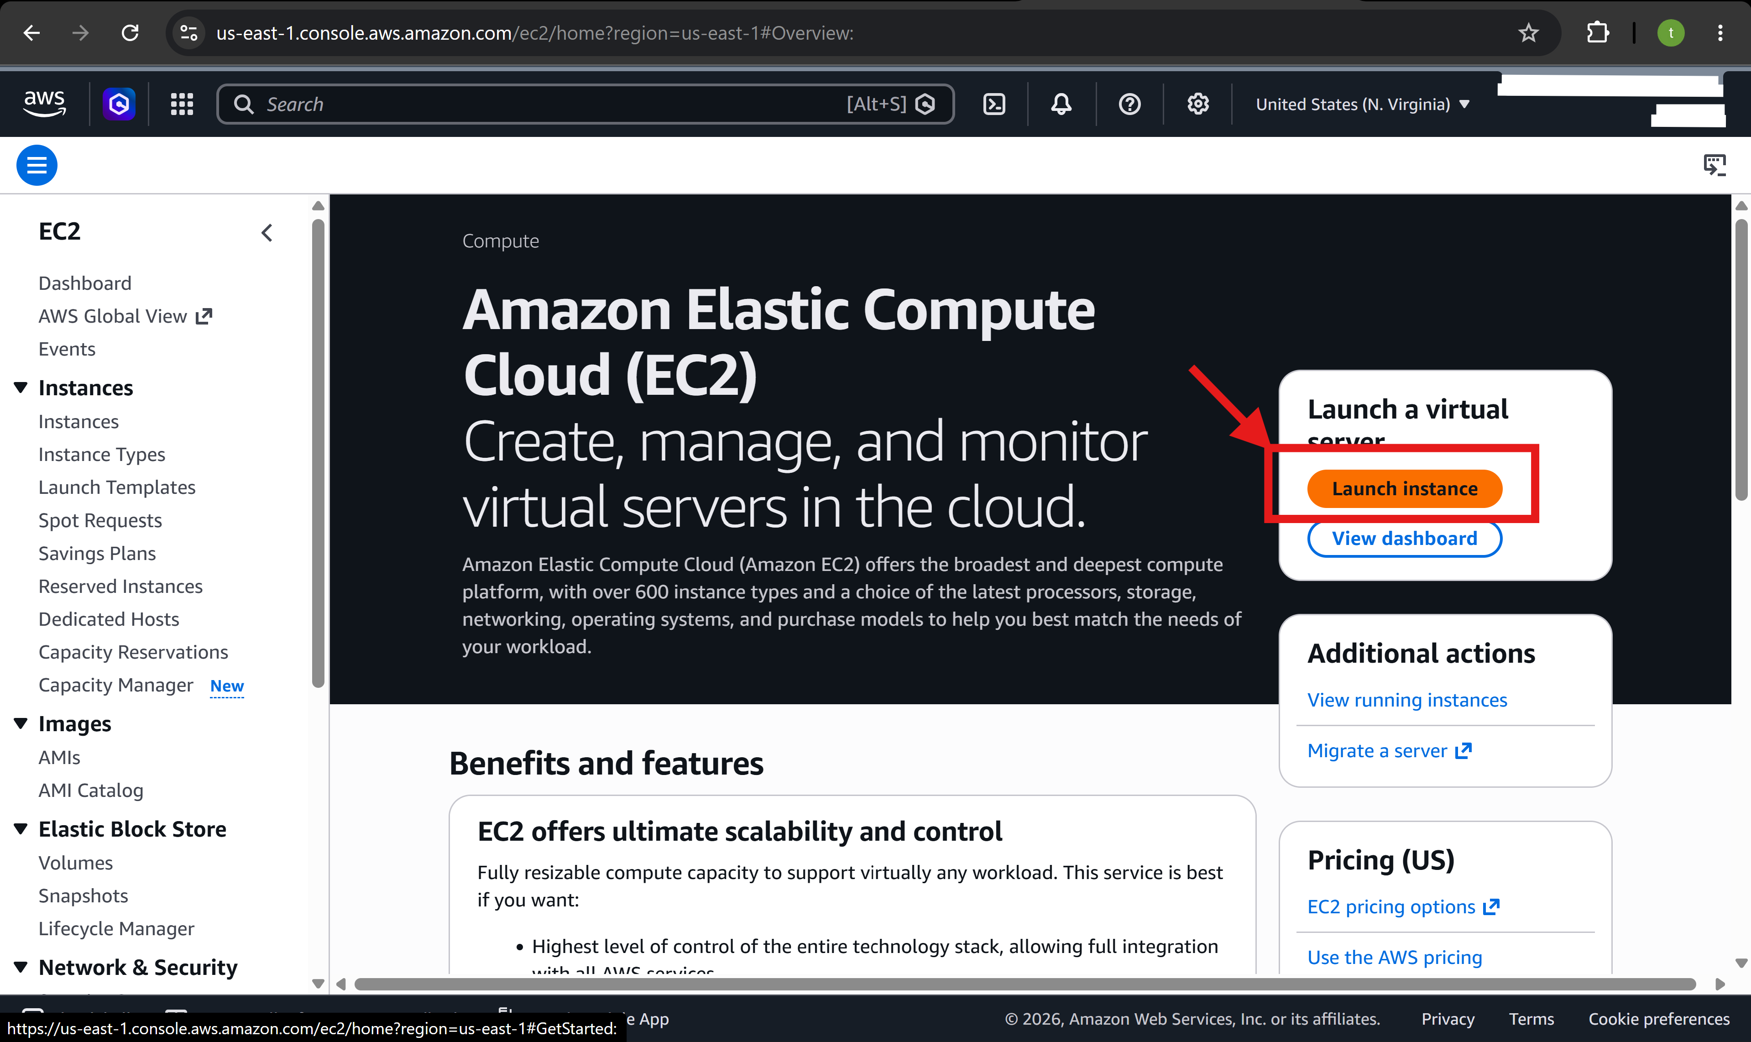This screenshot has width=1751, height=1042.
Task: Open Savings Plans in sidebar
Action: click(97, 553)
